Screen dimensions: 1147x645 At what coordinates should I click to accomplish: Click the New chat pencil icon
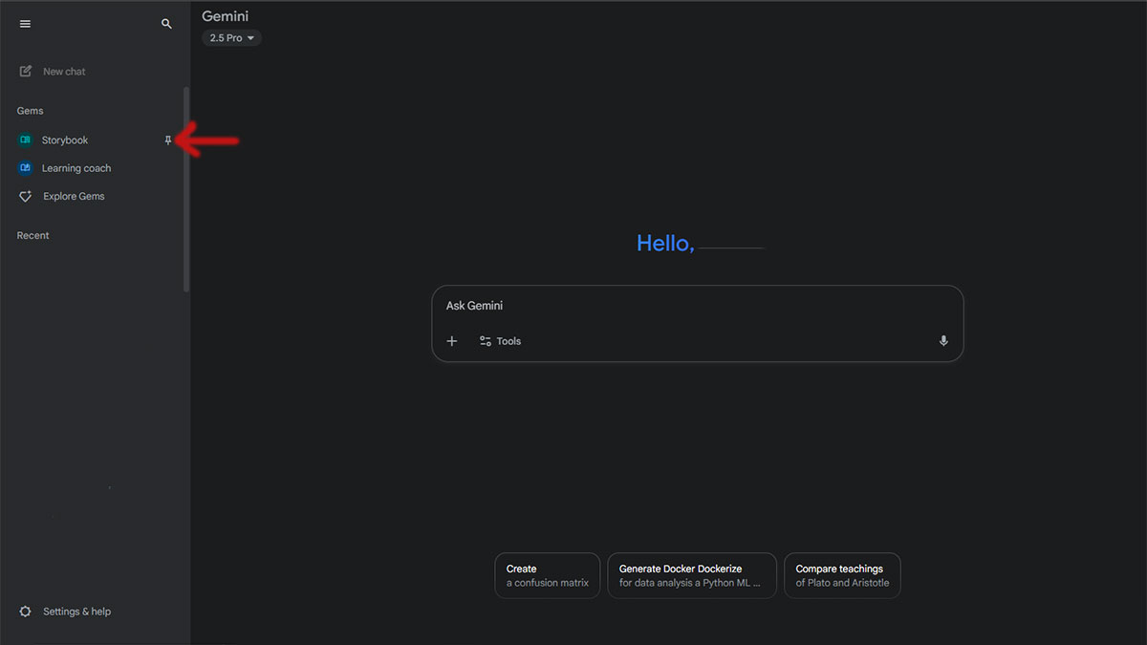tap(26, 72)
